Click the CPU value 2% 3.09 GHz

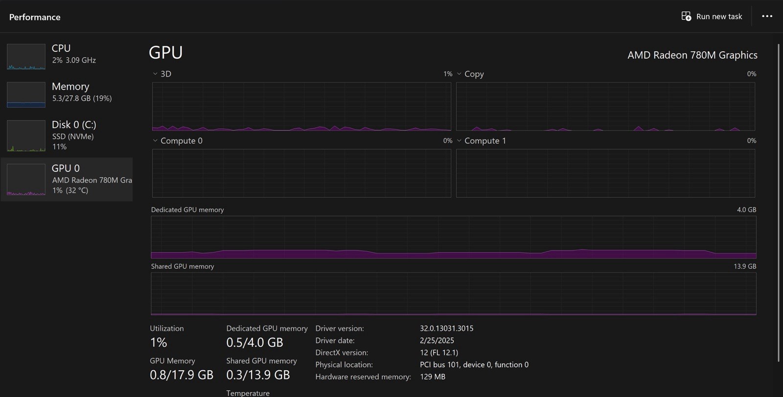(x=74, y=60)
